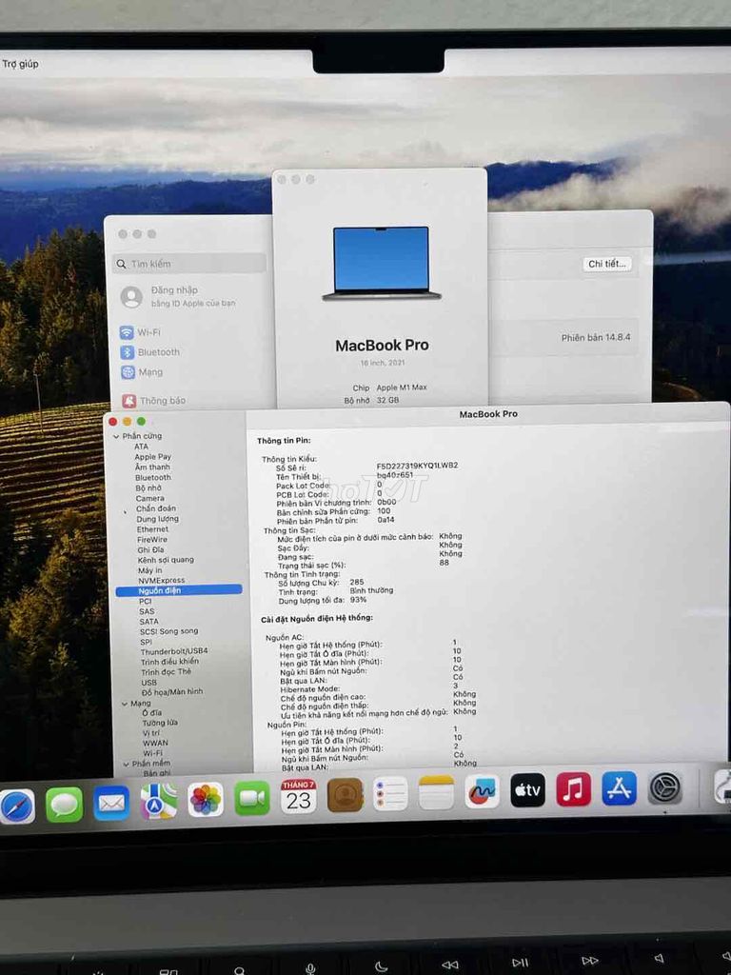Screen dimensions: 731x975
Task: Open Thông báo in System Settings sidebar
Action: [x=153, y=401]
